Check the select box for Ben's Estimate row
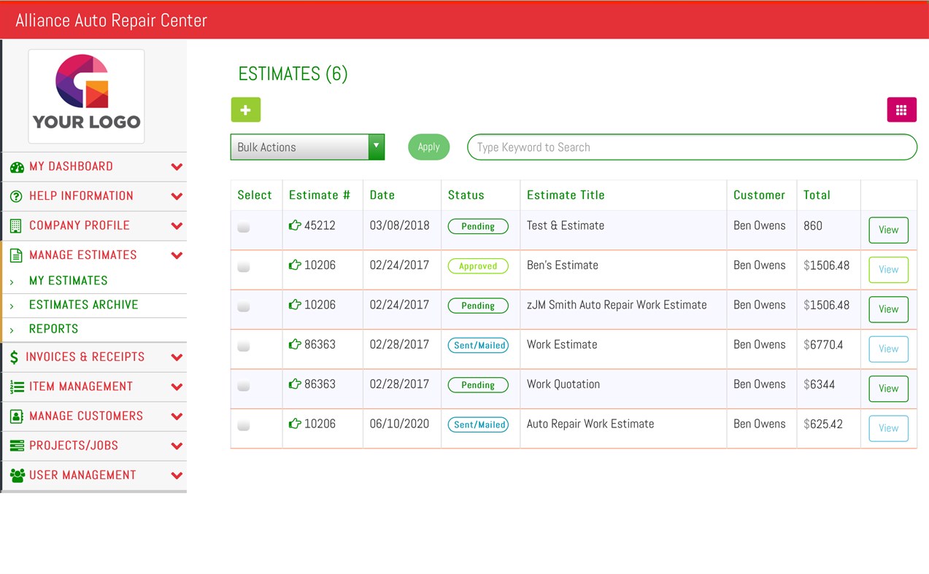Screen dimensions: 929x574 tap(243, 266)
